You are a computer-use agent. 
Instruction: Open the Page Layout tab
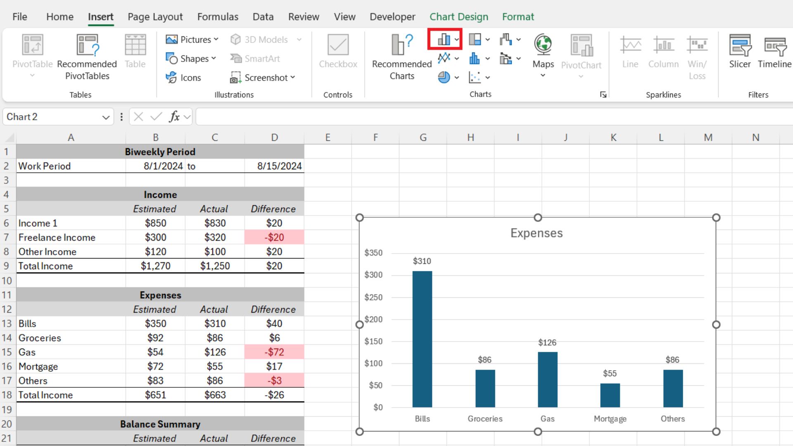coord(155,17)
